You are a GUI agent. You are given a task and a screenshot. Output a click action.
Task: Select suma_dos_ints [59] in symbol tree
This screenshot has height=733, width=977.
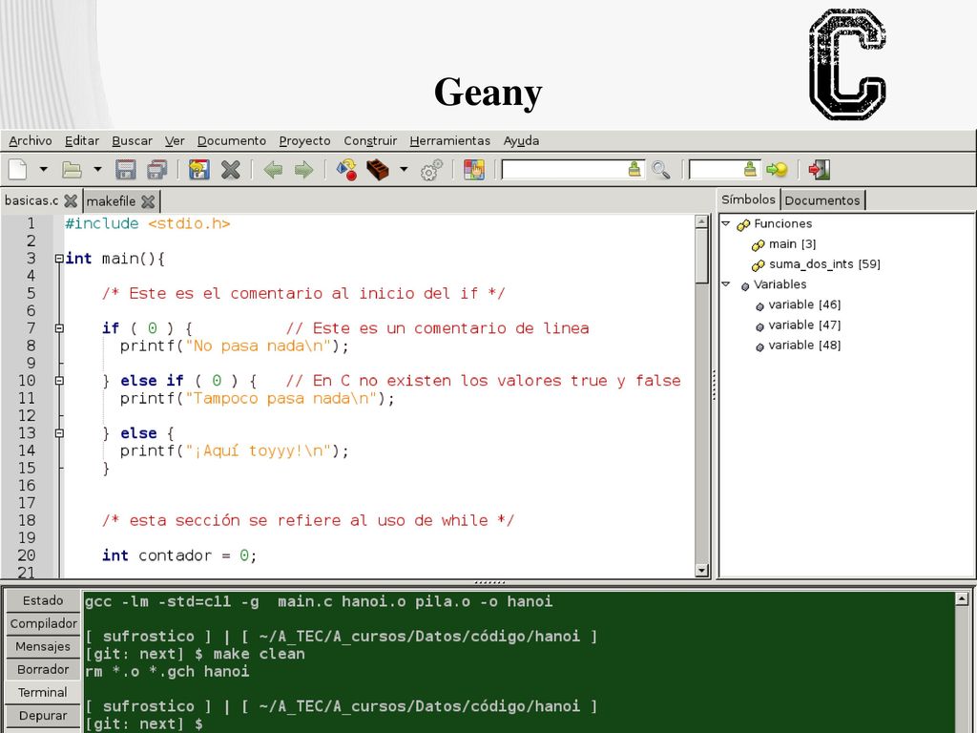824,263
